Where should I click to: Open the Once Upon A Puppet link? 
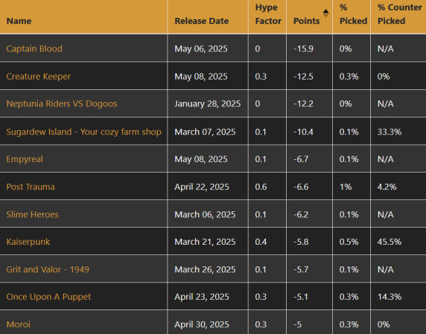tap(48, 297)
